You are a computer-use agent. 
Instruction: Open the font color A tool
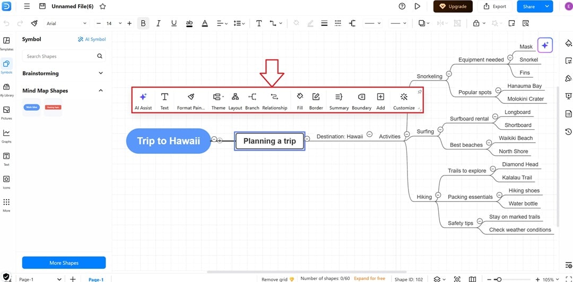click(x=205, y=23)
